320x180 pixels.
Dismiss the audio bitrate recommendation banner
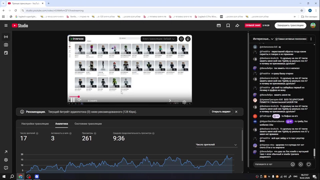(236, 112)
